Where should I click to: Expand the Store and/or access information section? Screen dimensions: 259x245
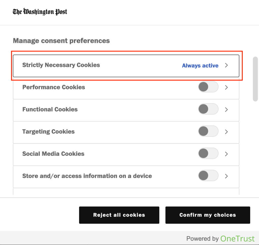pos(226,176)
